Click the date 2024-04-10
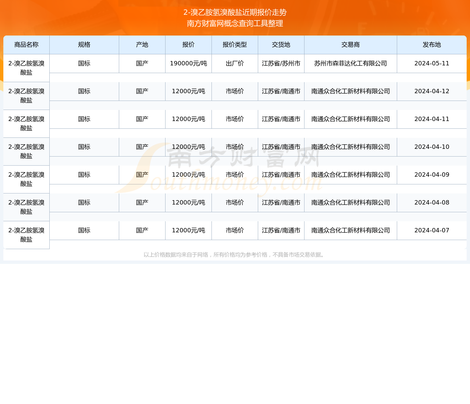Viewport: 470px width, 404px height. tap(432, 147)
